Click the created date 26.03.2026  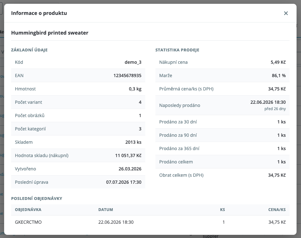(x=130, y=169)
